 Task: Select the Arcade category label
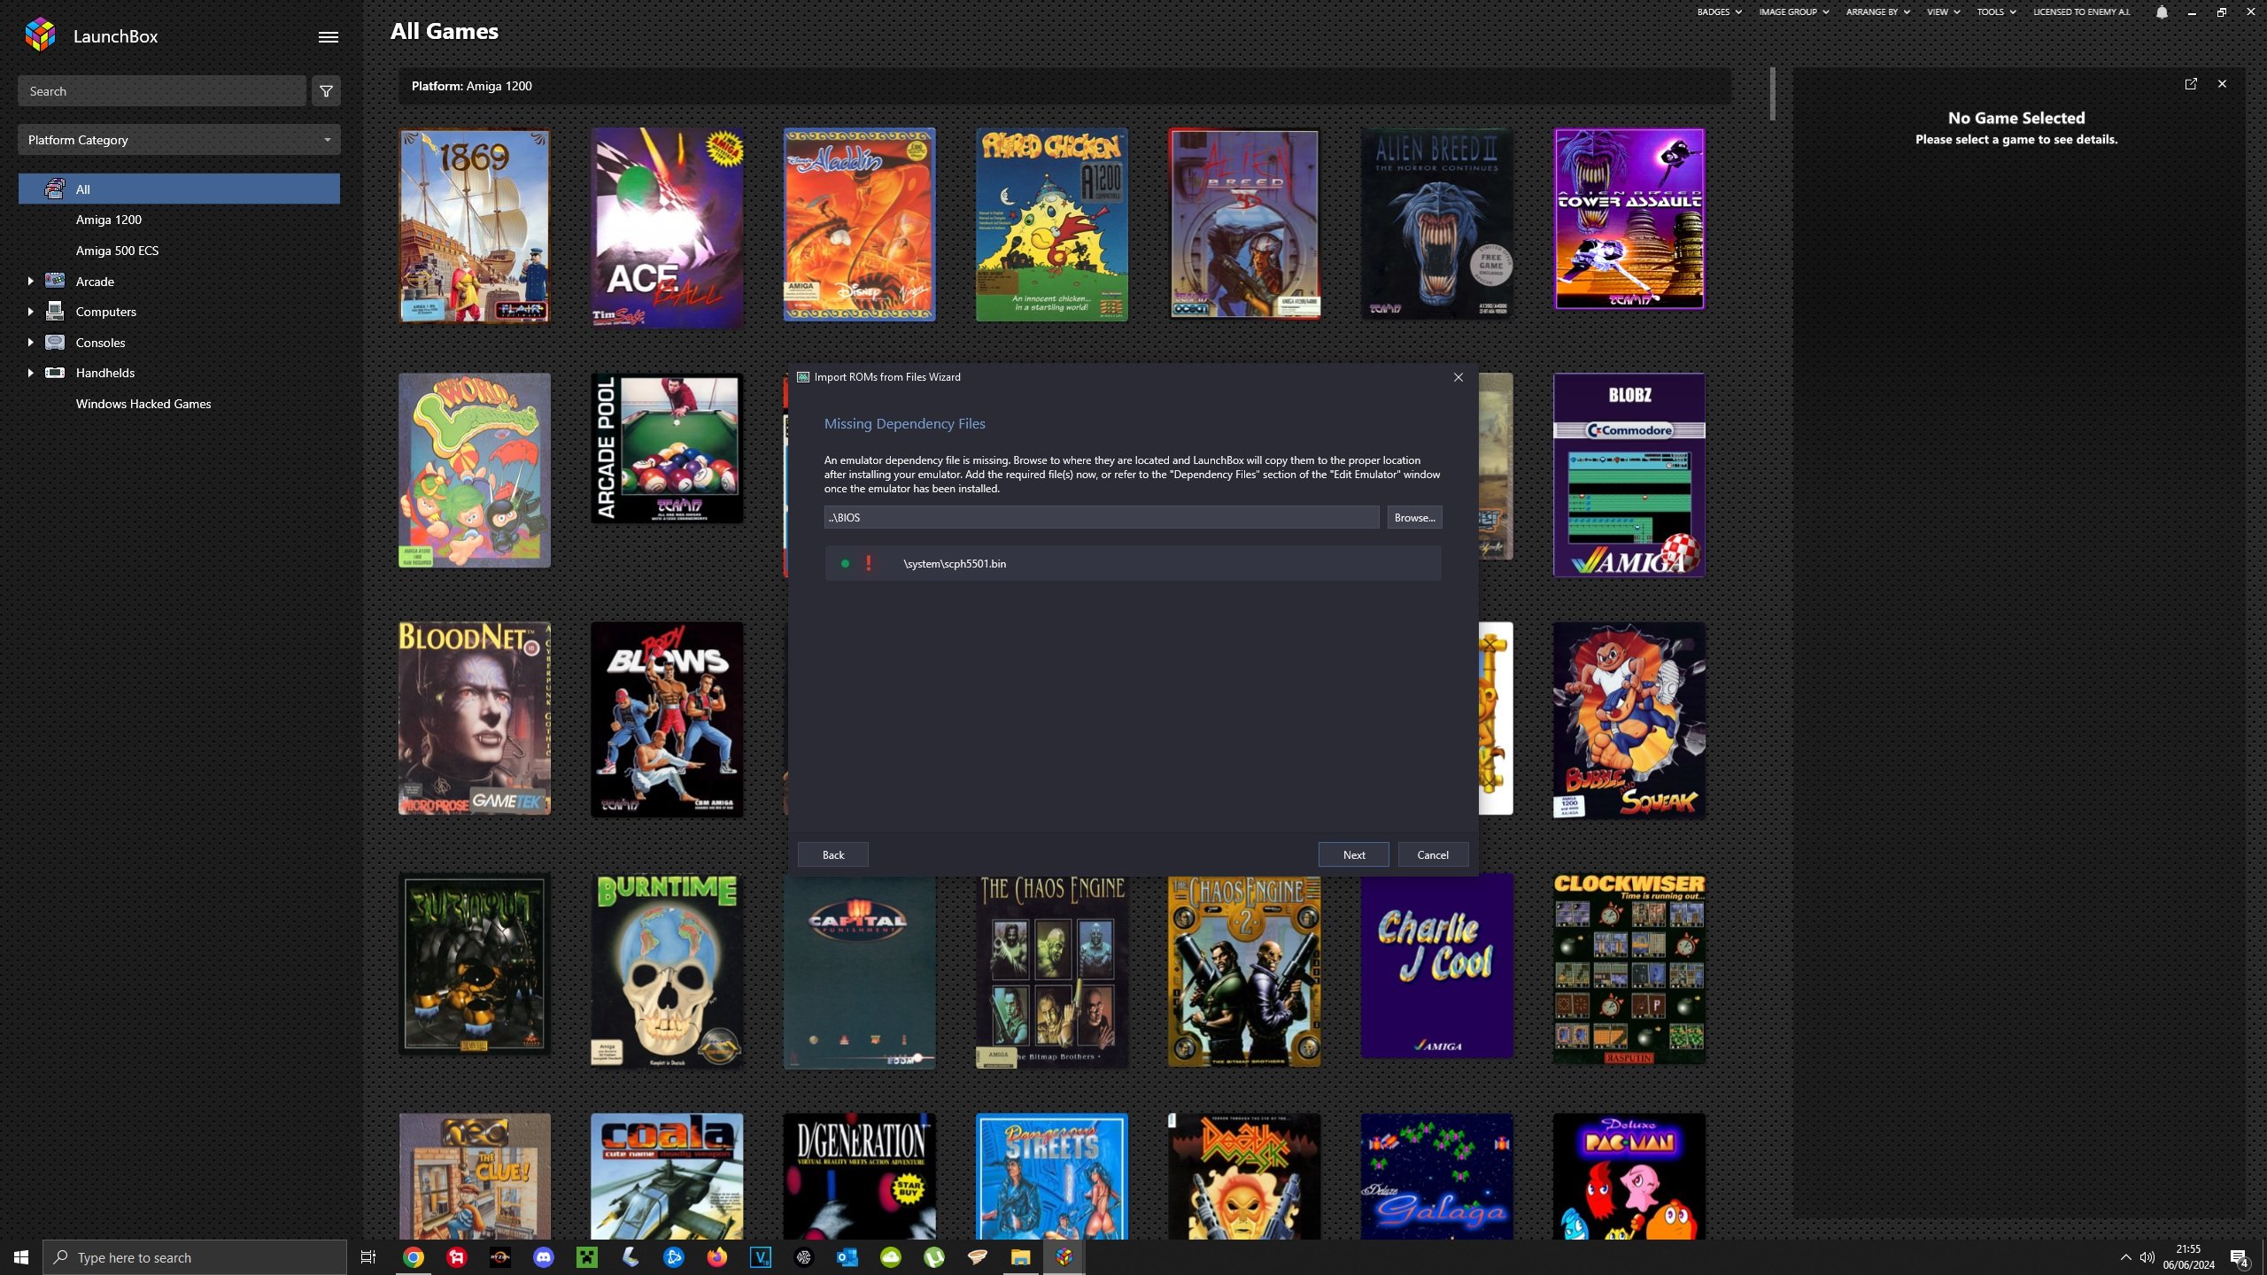(x=95, y=282)
